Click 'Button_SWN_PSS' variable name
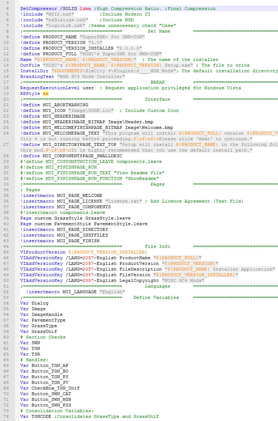 click(51, 405)
